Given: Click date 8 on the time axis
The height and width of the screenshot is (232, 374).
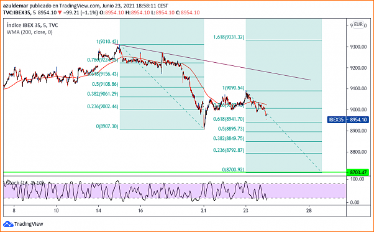Looking at the screenshot, I should (14, 210).
